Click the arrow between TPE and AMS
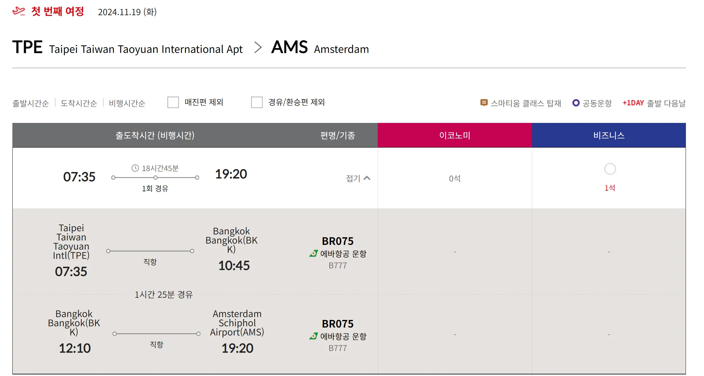 click(x=258, y=48)
